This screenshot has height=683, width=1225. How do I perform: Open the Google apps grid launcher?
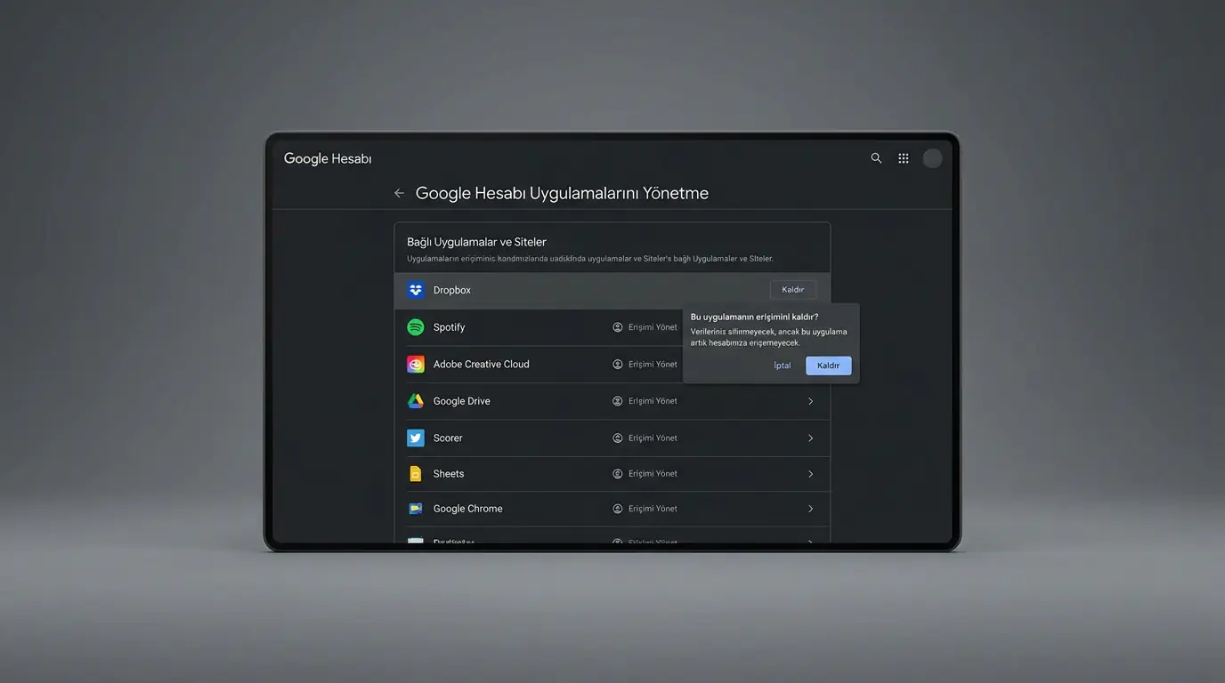904,158
